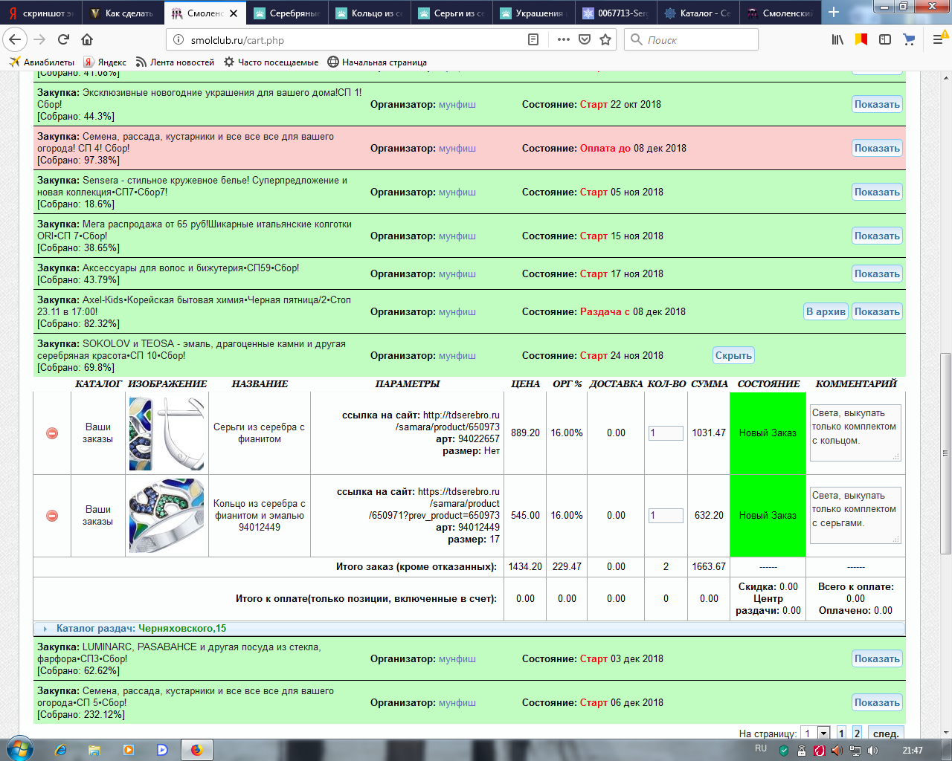Switch to the Серебряные tab
Screen dimensions: 952x761
coord(287,13)
